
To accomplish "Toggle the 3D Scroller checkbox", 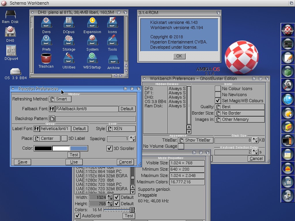I will pos(109,148).
